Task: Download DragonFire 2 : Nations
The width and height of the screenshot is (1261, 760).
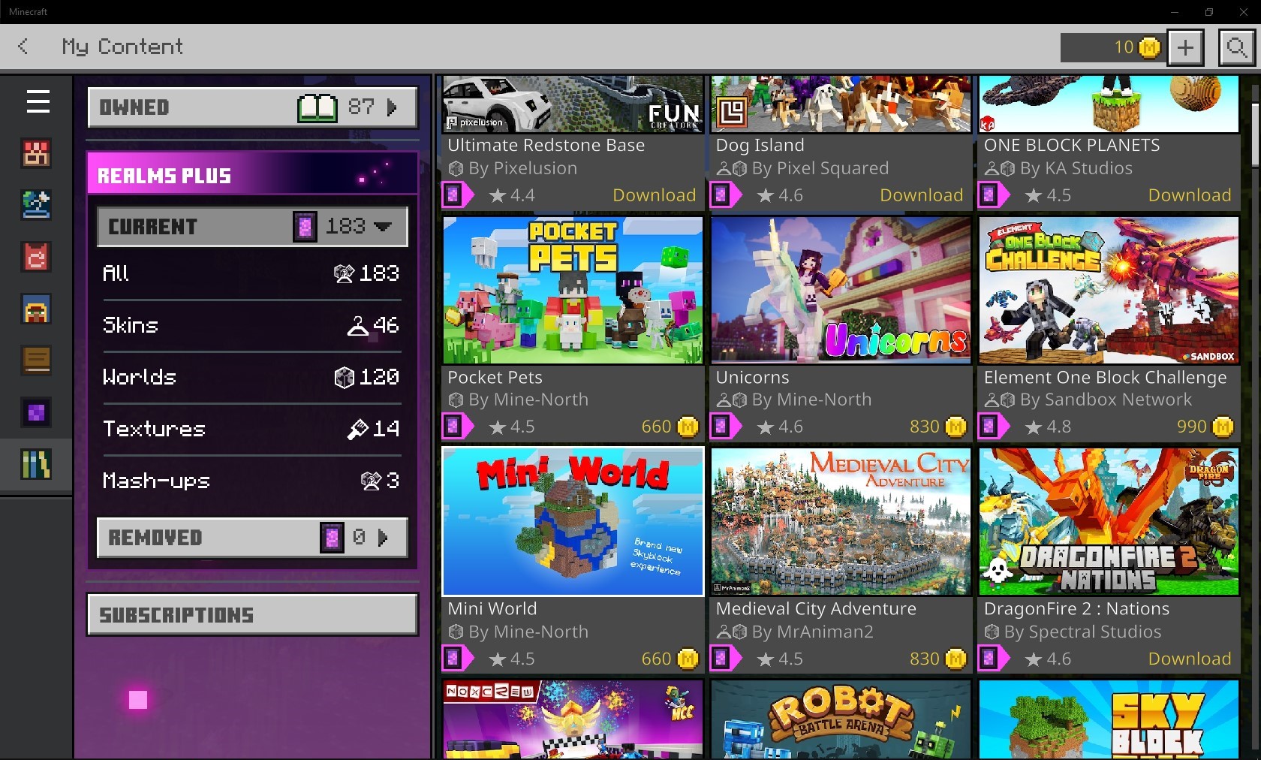Action: (x=1190, y=659)
